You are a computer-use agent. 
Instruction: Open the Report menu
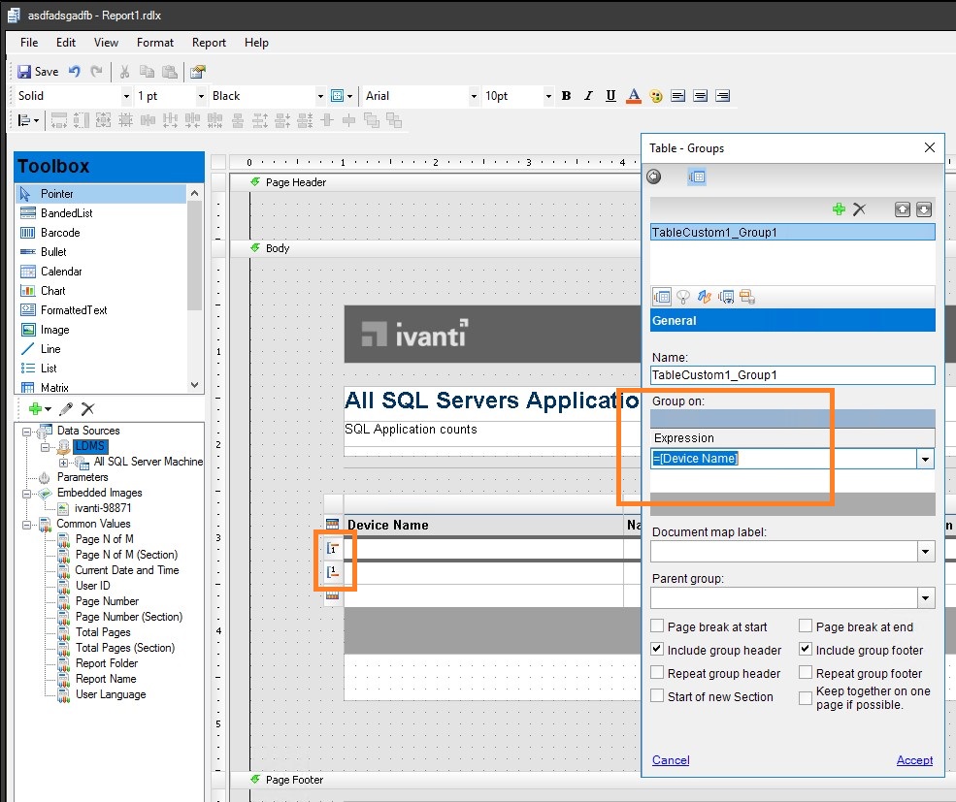coord(209,43)
